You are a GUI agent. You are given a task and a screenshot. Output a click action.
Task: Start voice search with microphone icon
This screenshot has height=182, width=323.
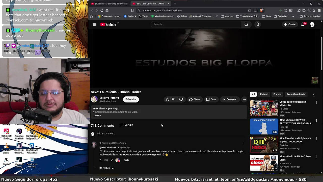point(258,25)
